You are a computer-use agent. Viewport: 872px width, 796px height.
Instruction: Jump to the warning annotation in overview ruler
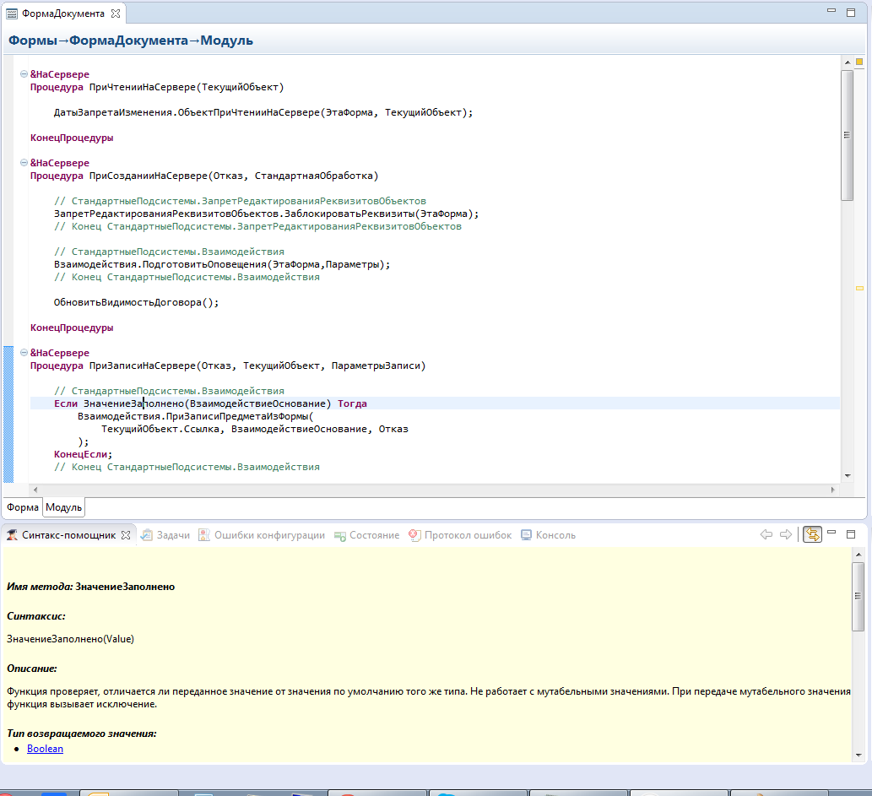click(859, 288)
